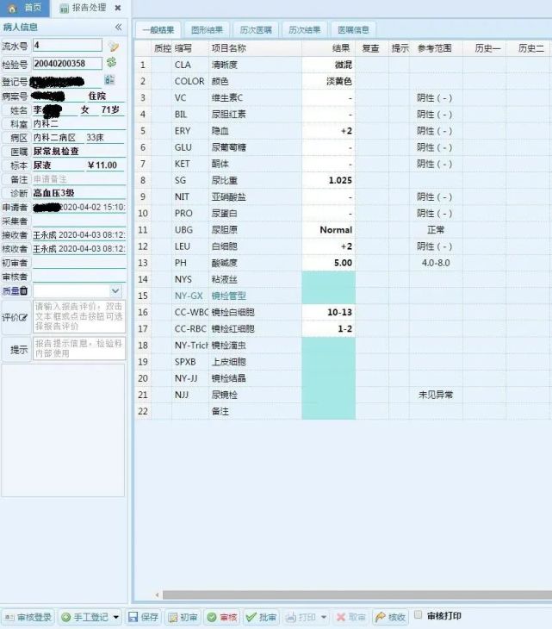Click the 科室 field 内科二
The image size is (552, 629).
pos(79,123)
